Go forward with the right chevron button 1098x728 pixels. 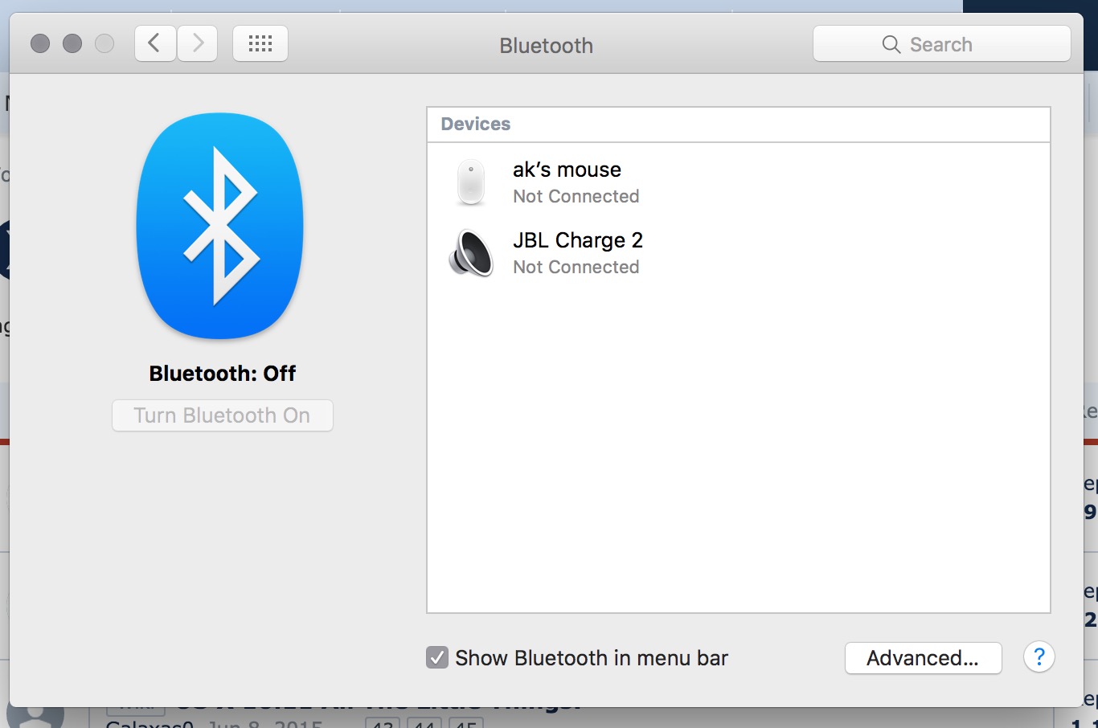tap(197, 43)
